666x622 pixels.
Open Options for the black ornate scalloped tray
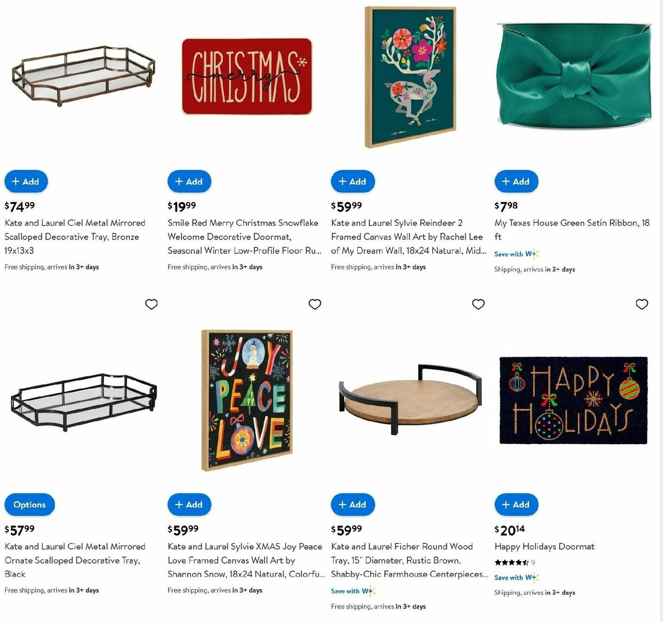29,504
